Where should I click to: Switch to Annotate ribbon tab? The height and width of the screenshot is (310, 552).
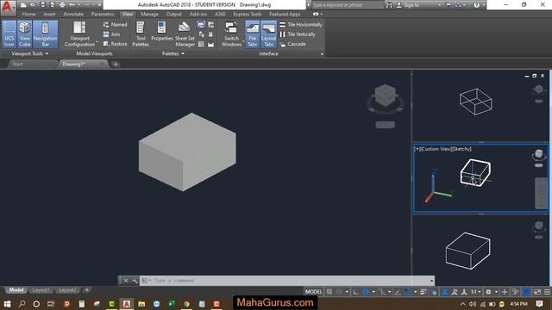click(x=73, y=14)
